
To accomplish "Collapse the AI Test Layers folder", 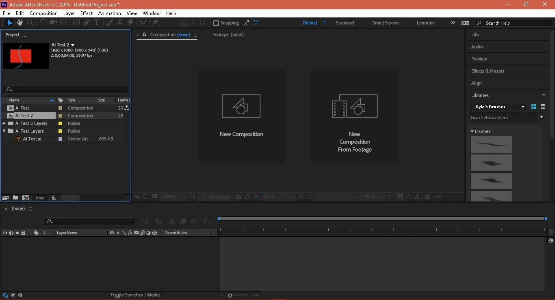I will (4, 131).
